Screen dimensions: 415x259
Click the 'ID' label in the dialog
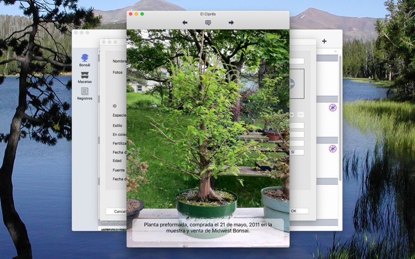tap(114, 106)
